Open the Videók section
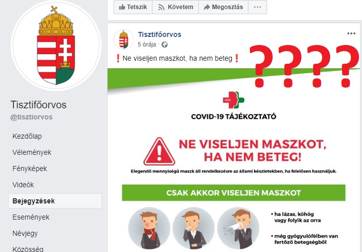Screen dimensions: 362x252 click(x=23, y=185)
